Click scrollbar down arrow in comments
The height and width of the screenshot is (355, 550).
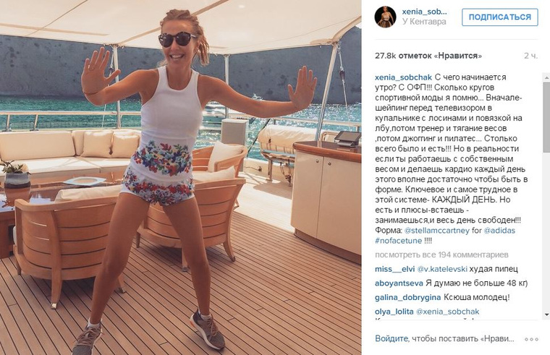point(547,315)
